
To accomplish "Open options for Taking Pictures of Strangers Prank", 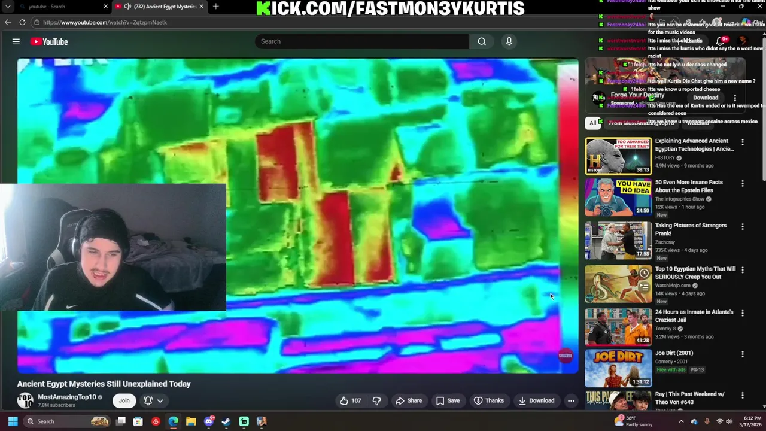I will tap(743, 227).
